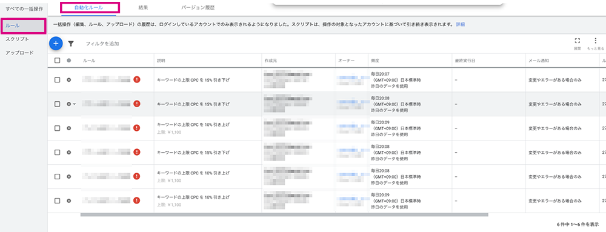Screen dimensions: 606x232
Task: Click 上限: ￥1,100 text in the 20:08 row
Action: [x=169, y=181]
